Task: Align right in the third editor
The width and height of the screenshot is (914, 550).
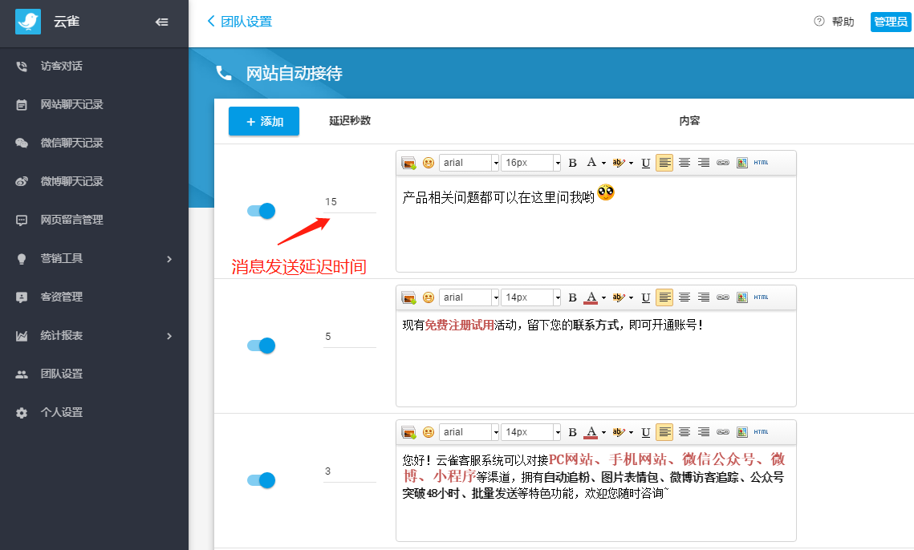Action: coord(704,431)
